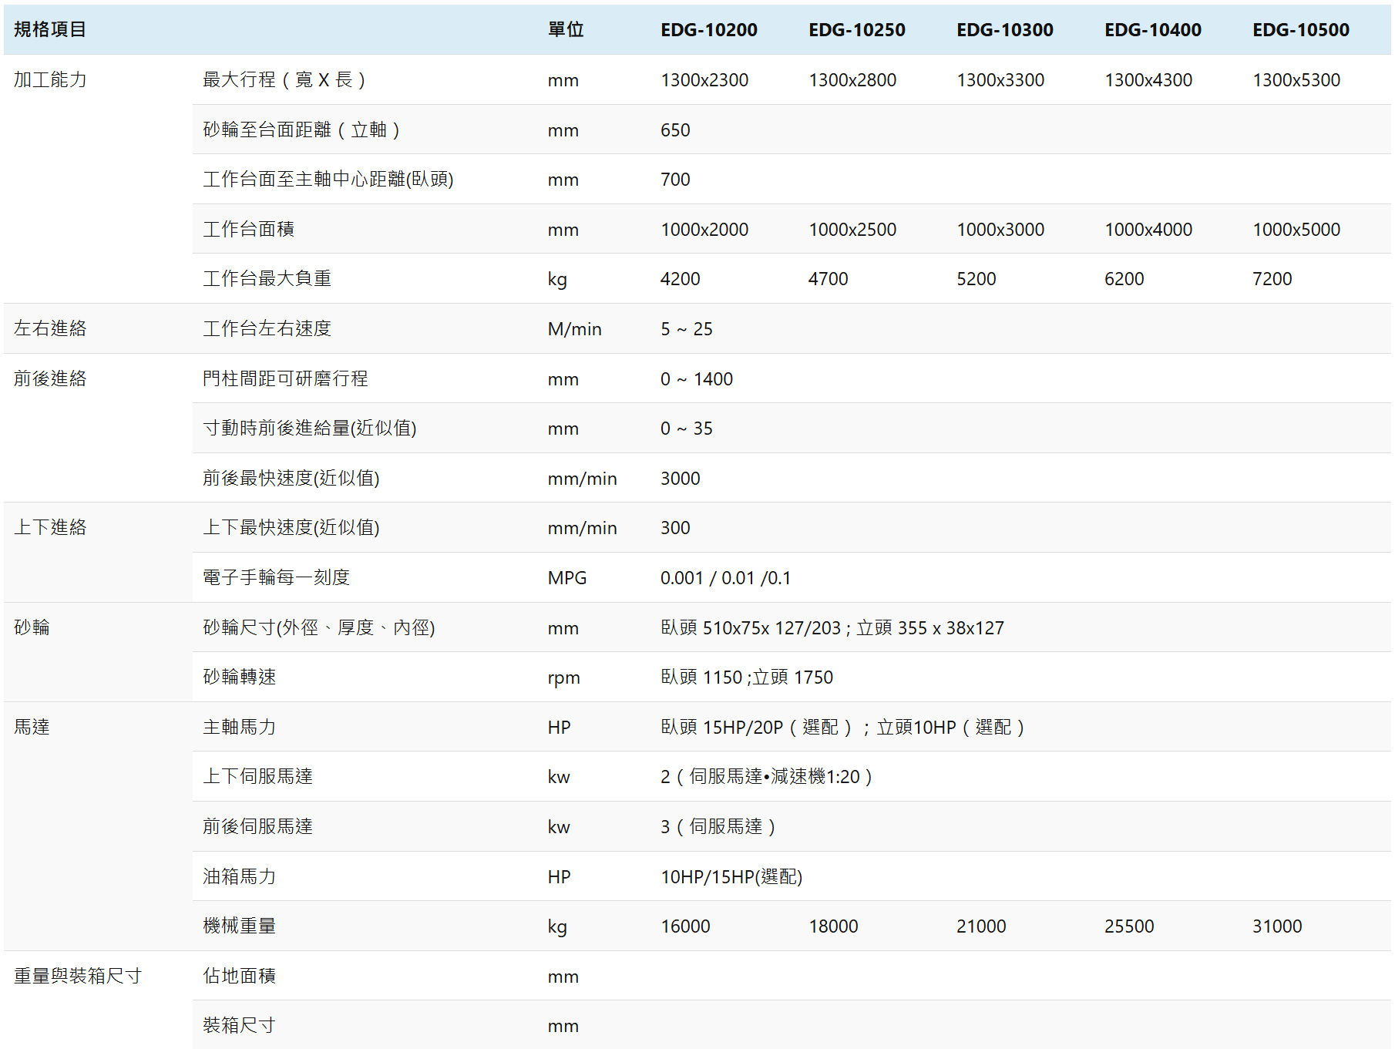Select the value 0.001 / 0.01 /0.1
Viewport: 1395px width, 1049px height.
click(x=725, y=578)
